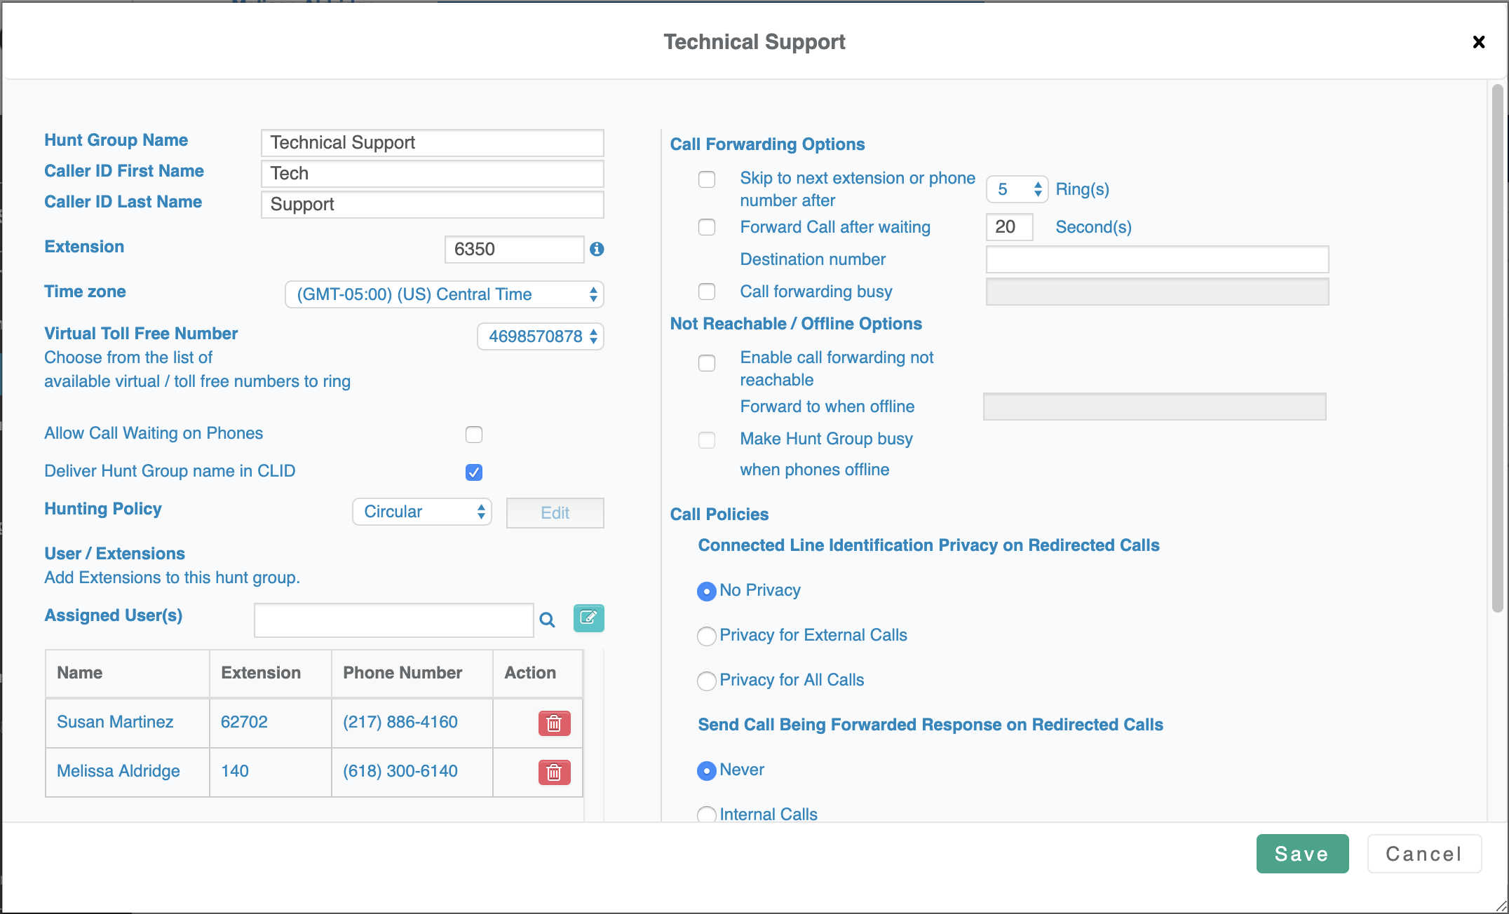1509x914 pixels.
Task: Open the Time zone dropdown
Action: click(x=445, y=294)
